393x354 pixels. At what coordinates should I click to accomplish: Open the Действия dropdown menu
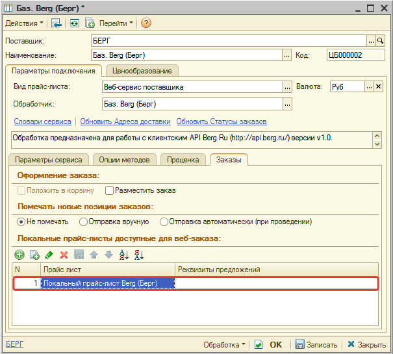[x=24, y=23]
